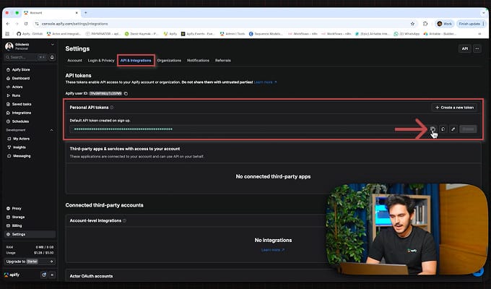Screen dimensions: 491x289
Task: Click the sidebar Search field
Action: coord(26,57)
